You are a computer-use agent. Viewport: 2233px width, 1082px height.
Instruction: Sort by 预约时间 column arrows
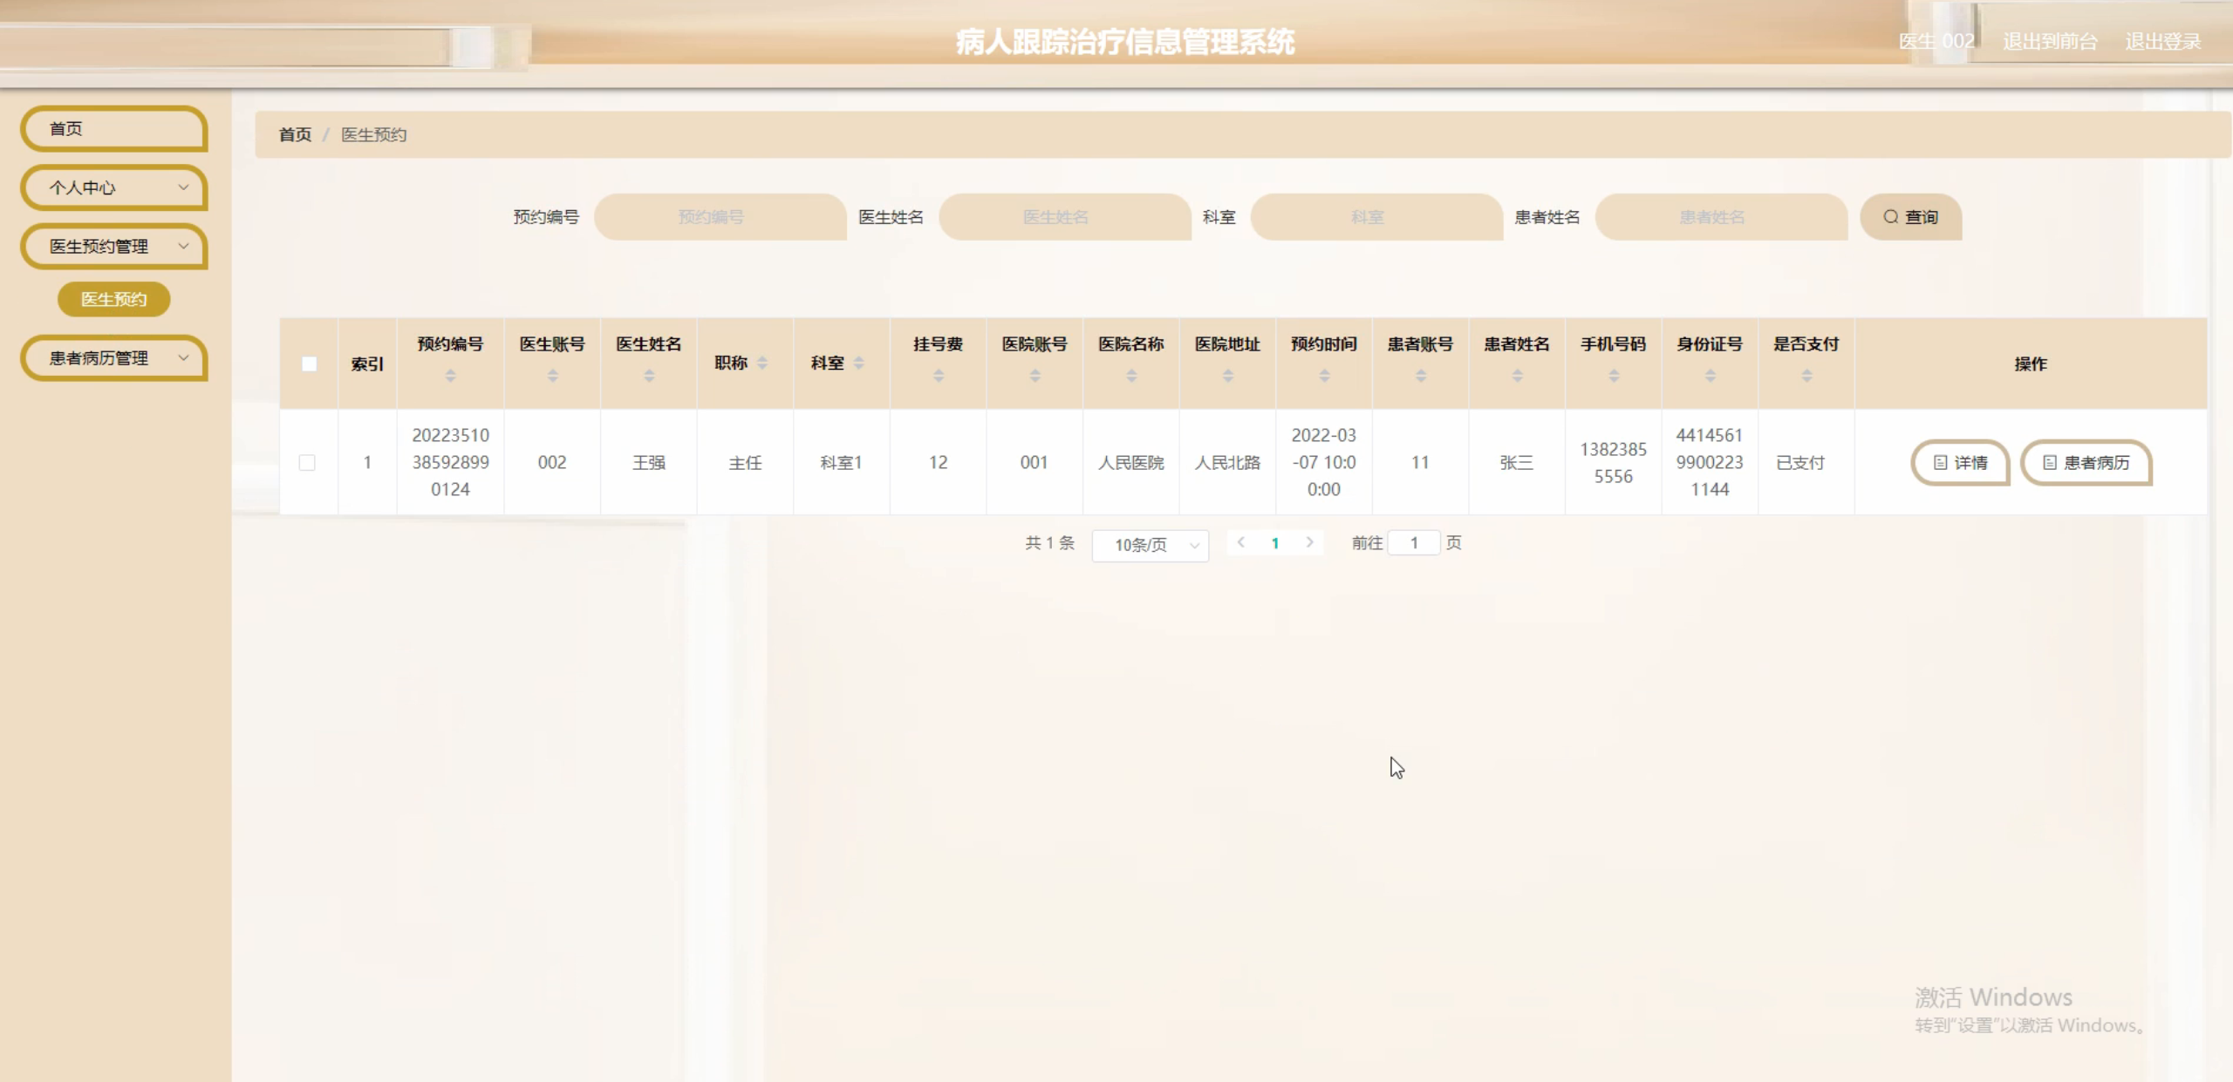[x=1323, y=376]
